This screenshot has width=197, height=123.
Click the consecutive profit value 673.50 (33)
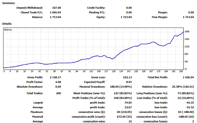coord(124,117)
